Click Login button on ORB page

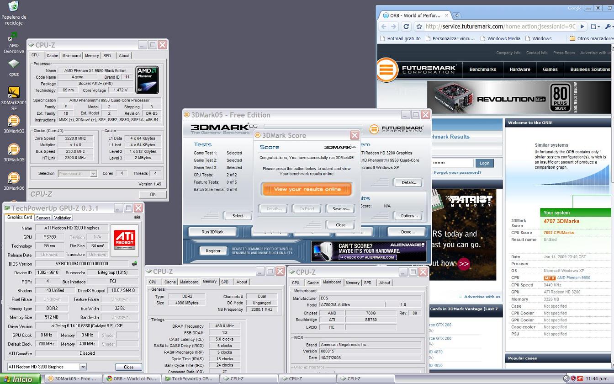[x=484, y=163]
